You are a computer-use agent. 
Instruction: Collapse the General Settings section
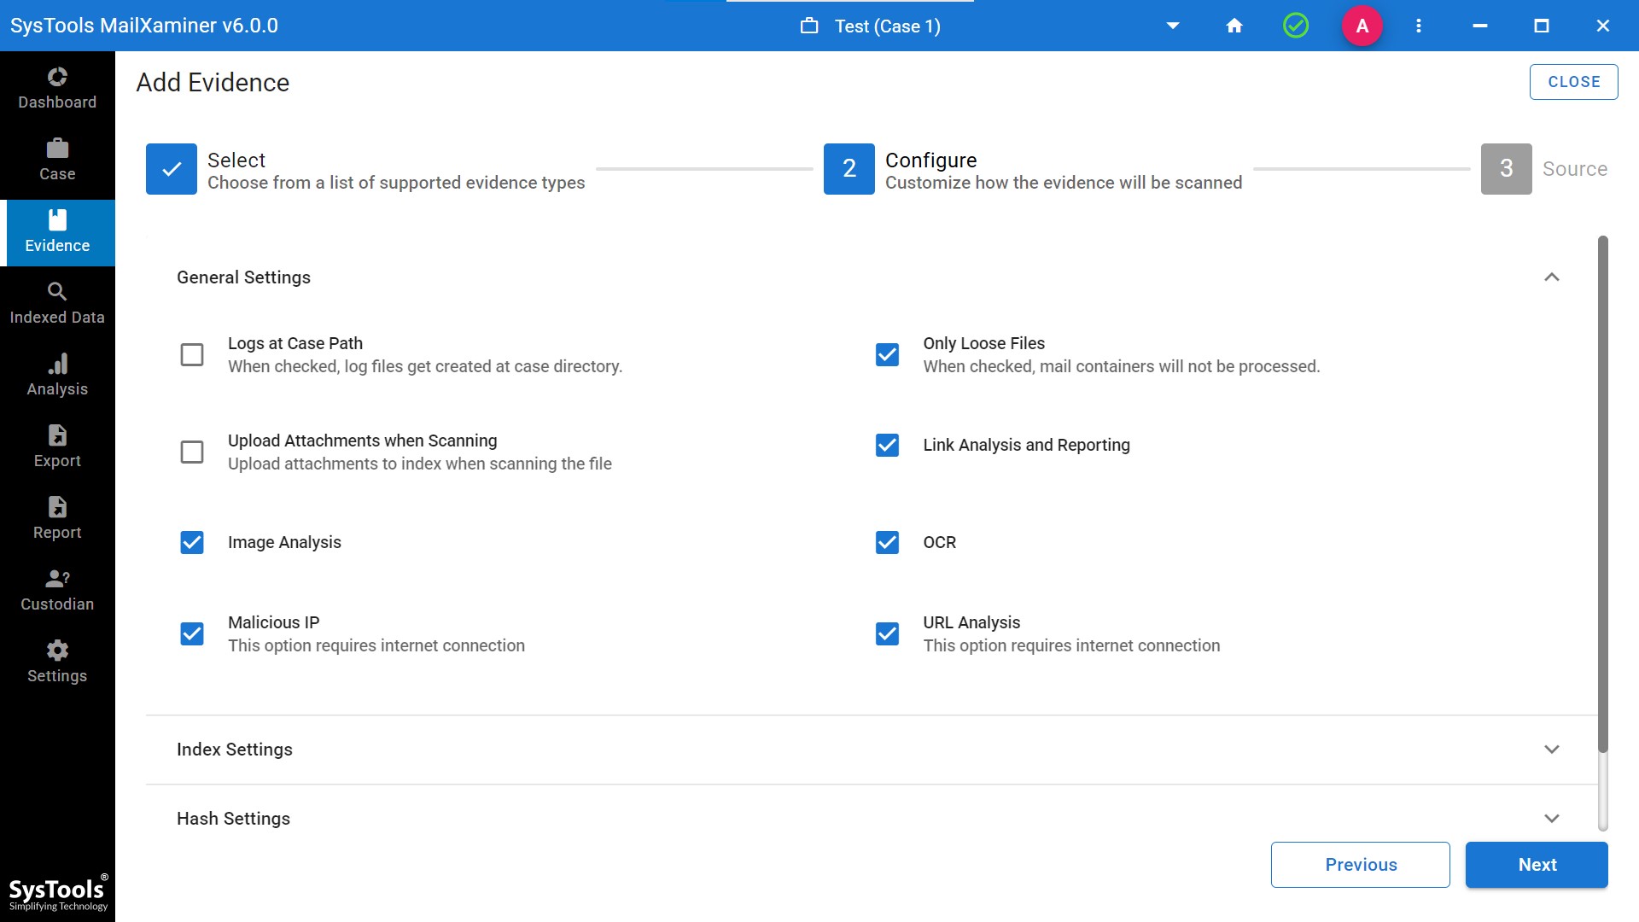1551,277
